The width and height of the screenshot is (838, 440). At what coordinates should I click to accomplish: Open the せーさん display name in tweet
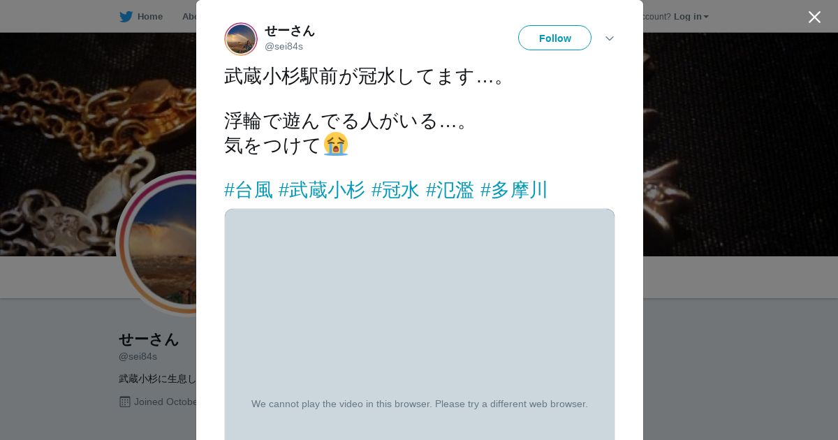[290, 31]
